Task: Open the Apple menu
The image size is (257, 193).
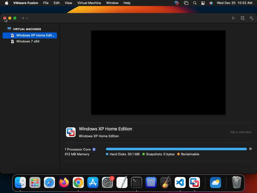Action: coord(7,3)
